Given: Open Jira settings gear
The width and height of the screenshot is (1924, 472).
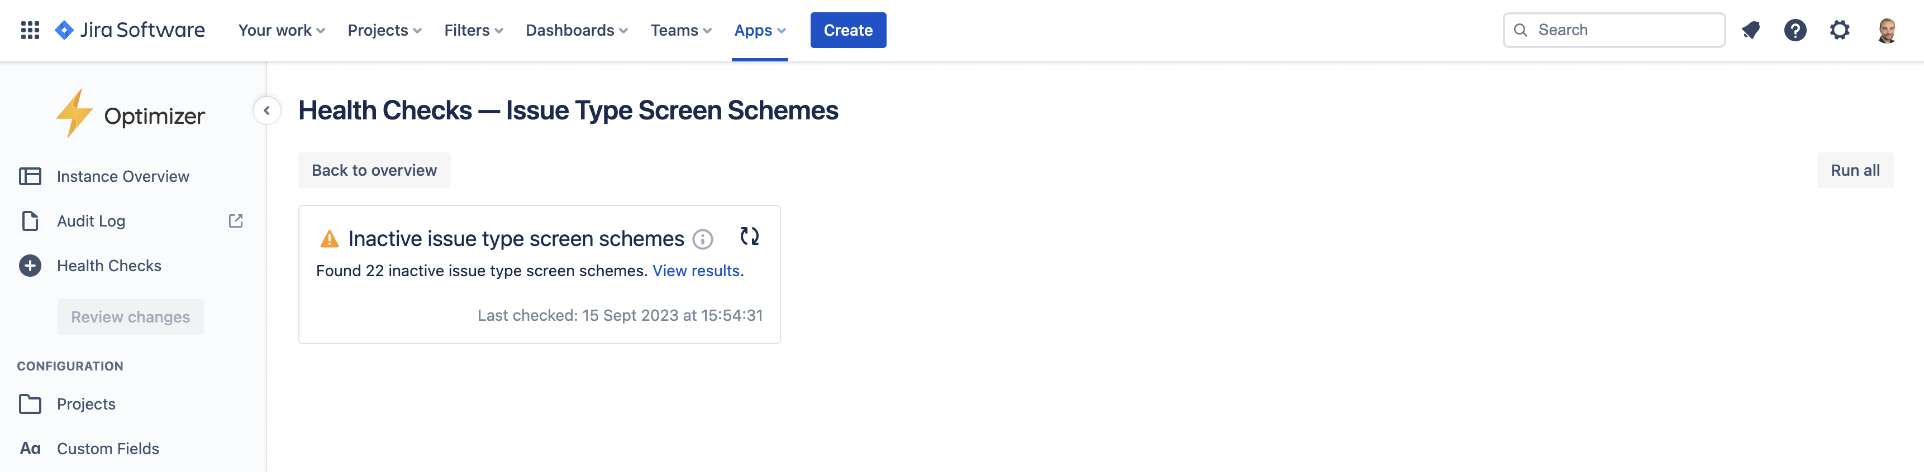Looking at the screenshot, I should pyautogui.click(x=1840, y=30).
